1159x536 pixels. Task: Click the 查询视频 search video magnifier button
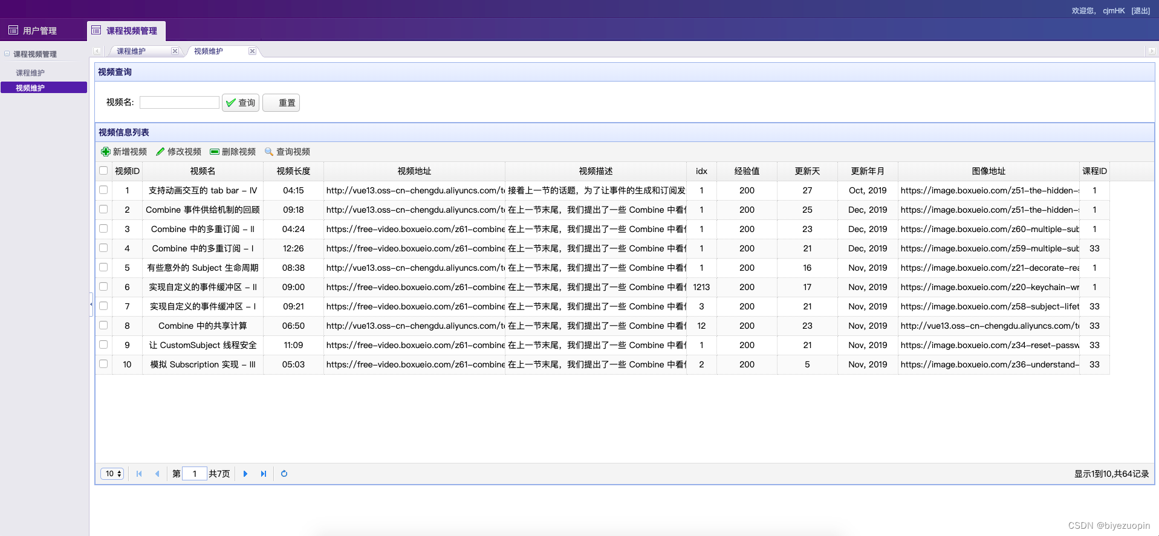(x=287, y=152)
